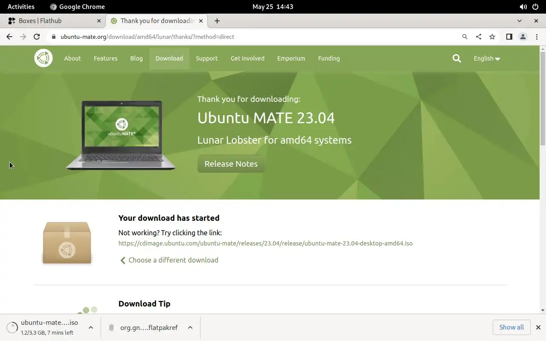The width and height of the screenshot is (546, 341).
Task: Open the Funding page
Action: [x=329, y=58]
